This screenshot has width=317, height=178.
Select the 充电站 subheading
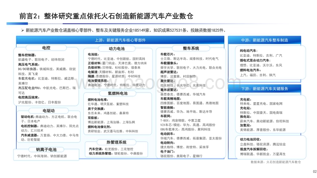246,108
